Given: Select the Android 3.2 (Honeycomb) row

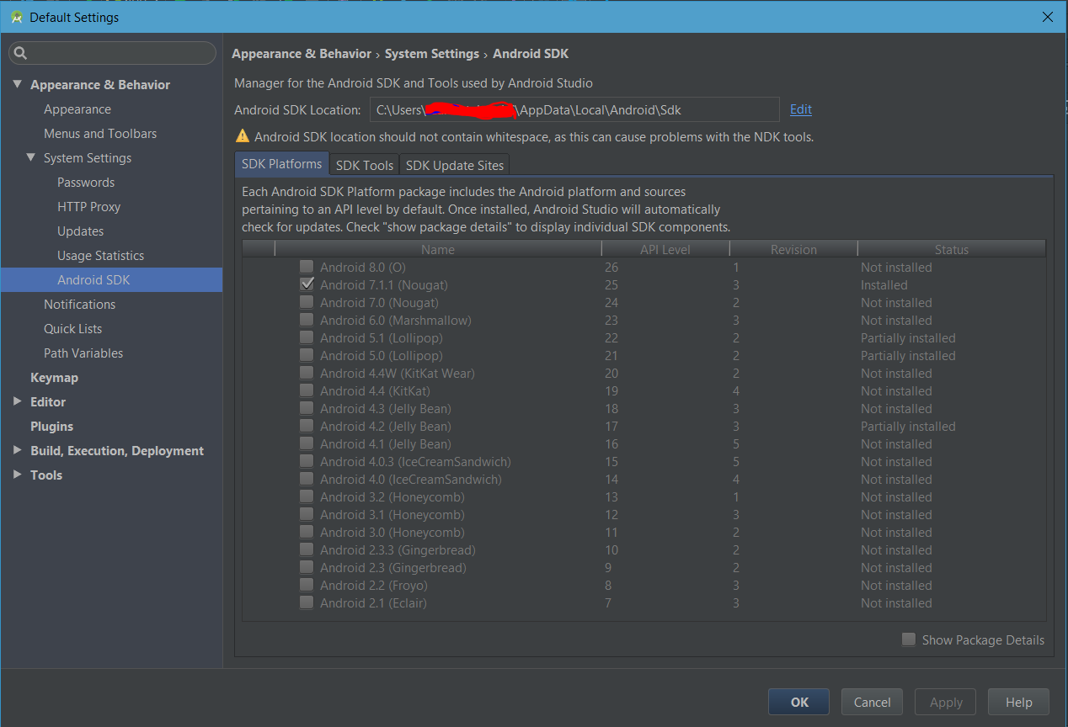Looking at the screenshot, I should (x=644, y=496).
